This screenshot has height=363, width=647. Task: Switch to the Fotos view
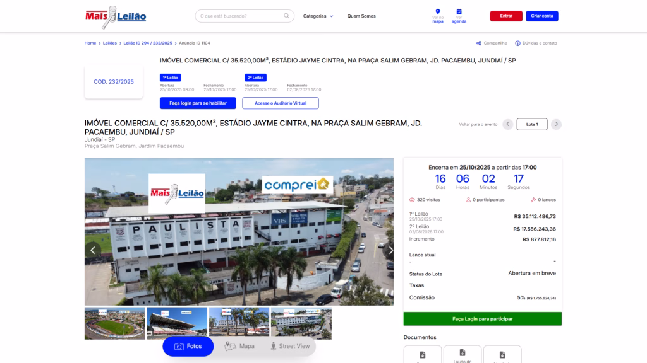pyautogui.click(x=188, y=346)
